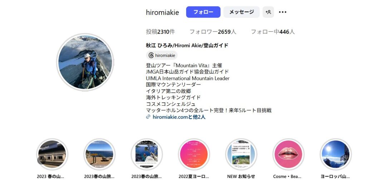Open the Cosme・Bea lips highlight
The height and width of the screenshot is (190, 366).
[288, 154]
